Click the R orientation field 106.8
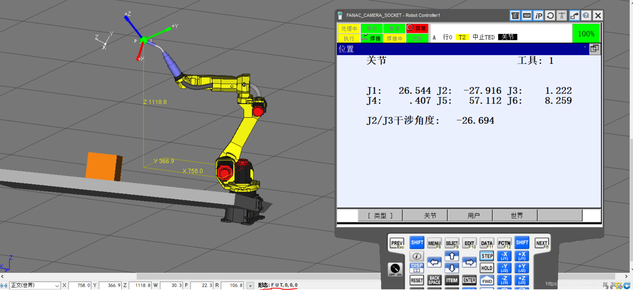This screenshot has height=290, width=633. tap(232, 285)
